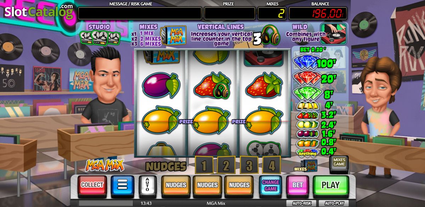Click the vinyl turntable Wild icon

pyautogui.click(x=333, y=34)
